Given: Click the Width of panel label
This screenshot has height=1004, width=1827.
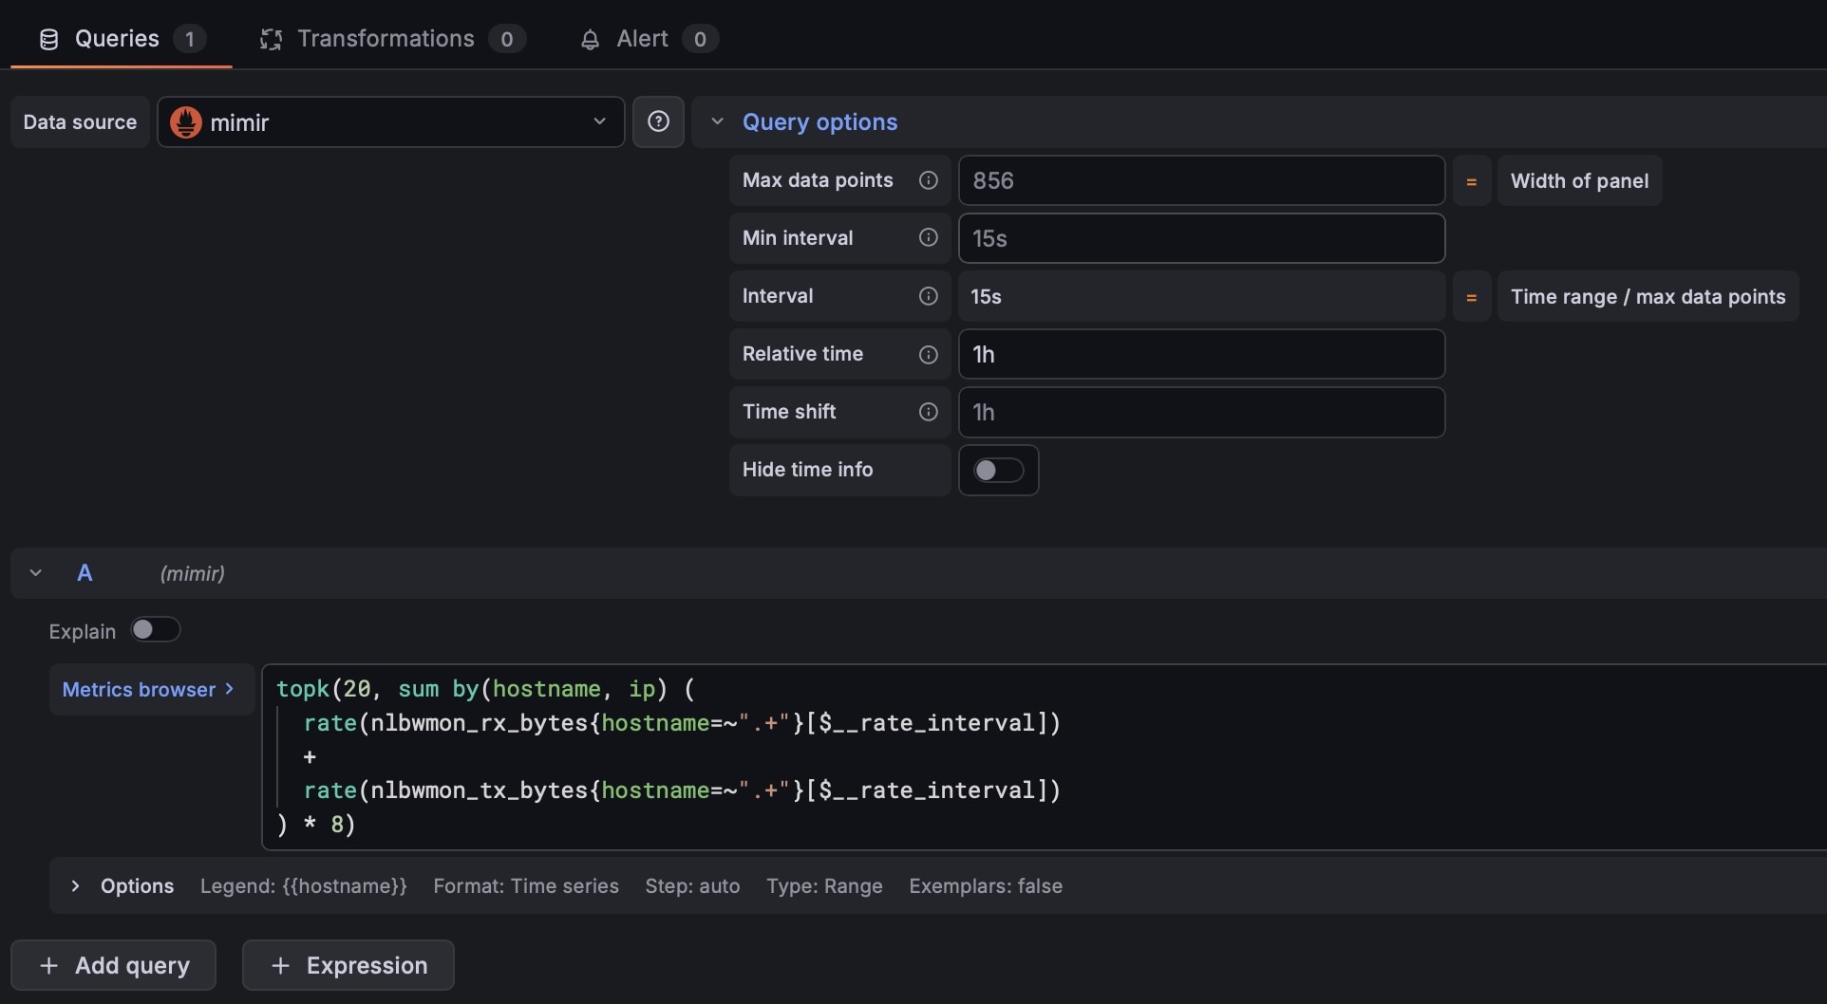Looking at the screenshot, I should (1579, 180).
